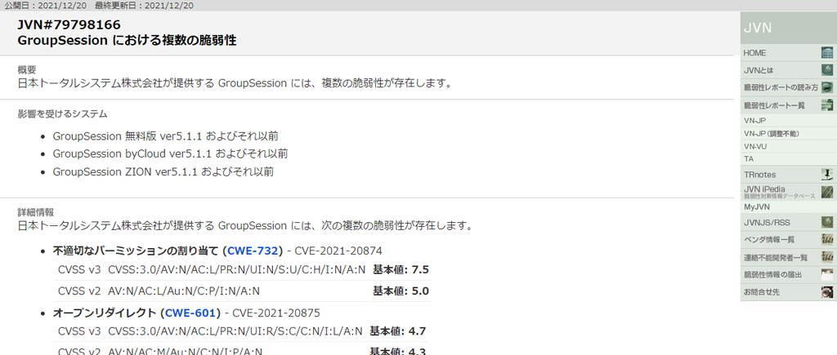
Task: Open TRnotes in the sidebar
Action: [759, 175]
